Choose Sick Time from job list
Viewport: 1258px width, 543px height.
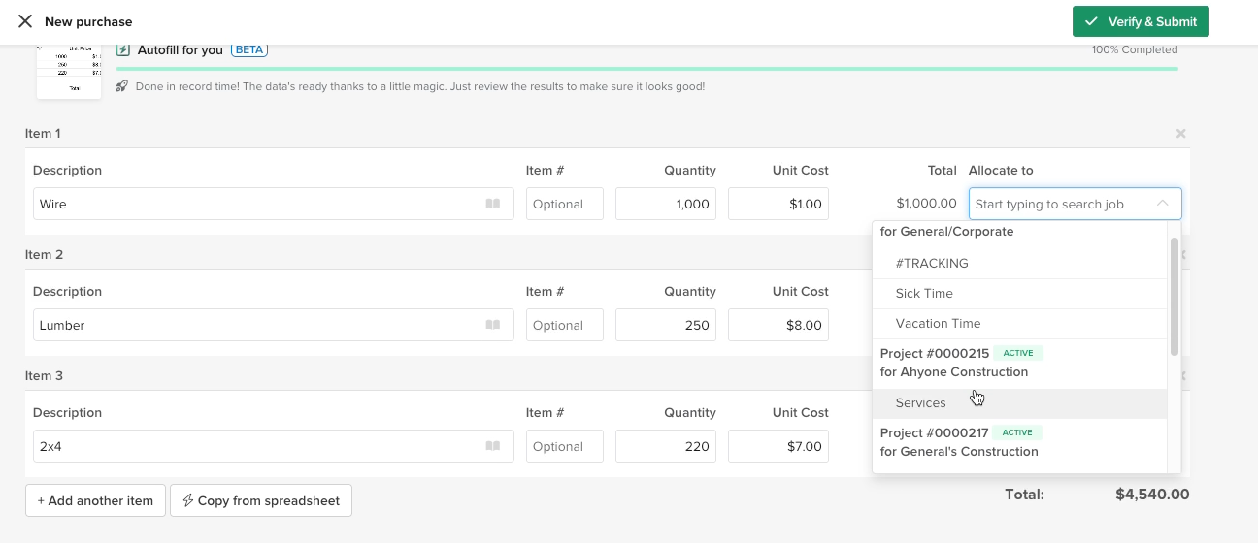click(924, 294)
